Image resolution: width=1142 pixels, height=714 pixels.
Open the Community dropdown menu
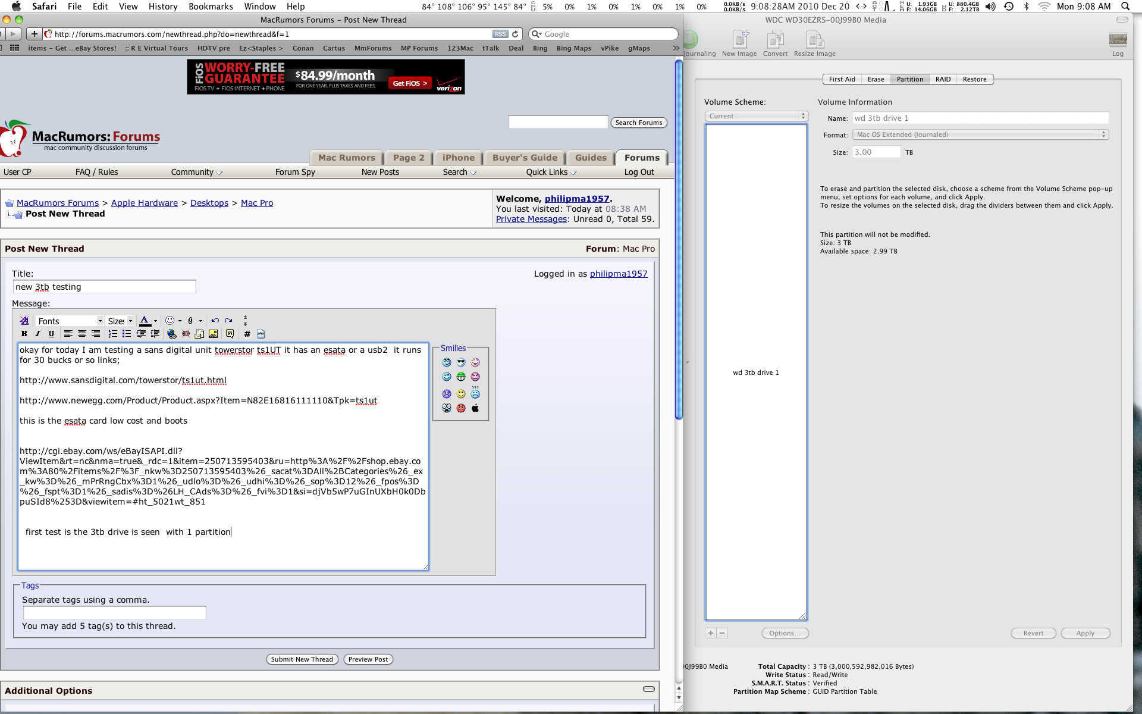pos(196,173)
